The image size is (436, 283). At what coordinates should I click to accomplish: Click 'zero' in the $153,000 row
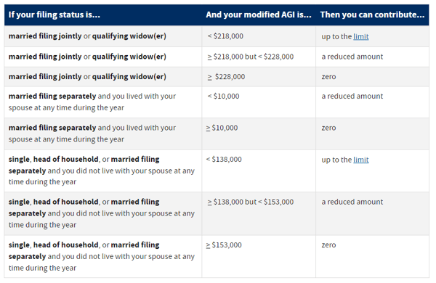click(328, 245)
